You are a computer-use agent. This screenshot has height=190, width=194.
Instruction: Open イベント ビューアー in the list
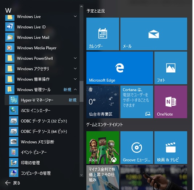point(42,152)
